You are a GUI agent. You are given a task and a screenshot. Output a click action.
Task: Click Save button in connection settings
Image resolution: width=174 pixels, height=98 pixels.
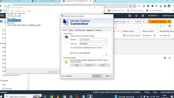[x=77, y=65]
